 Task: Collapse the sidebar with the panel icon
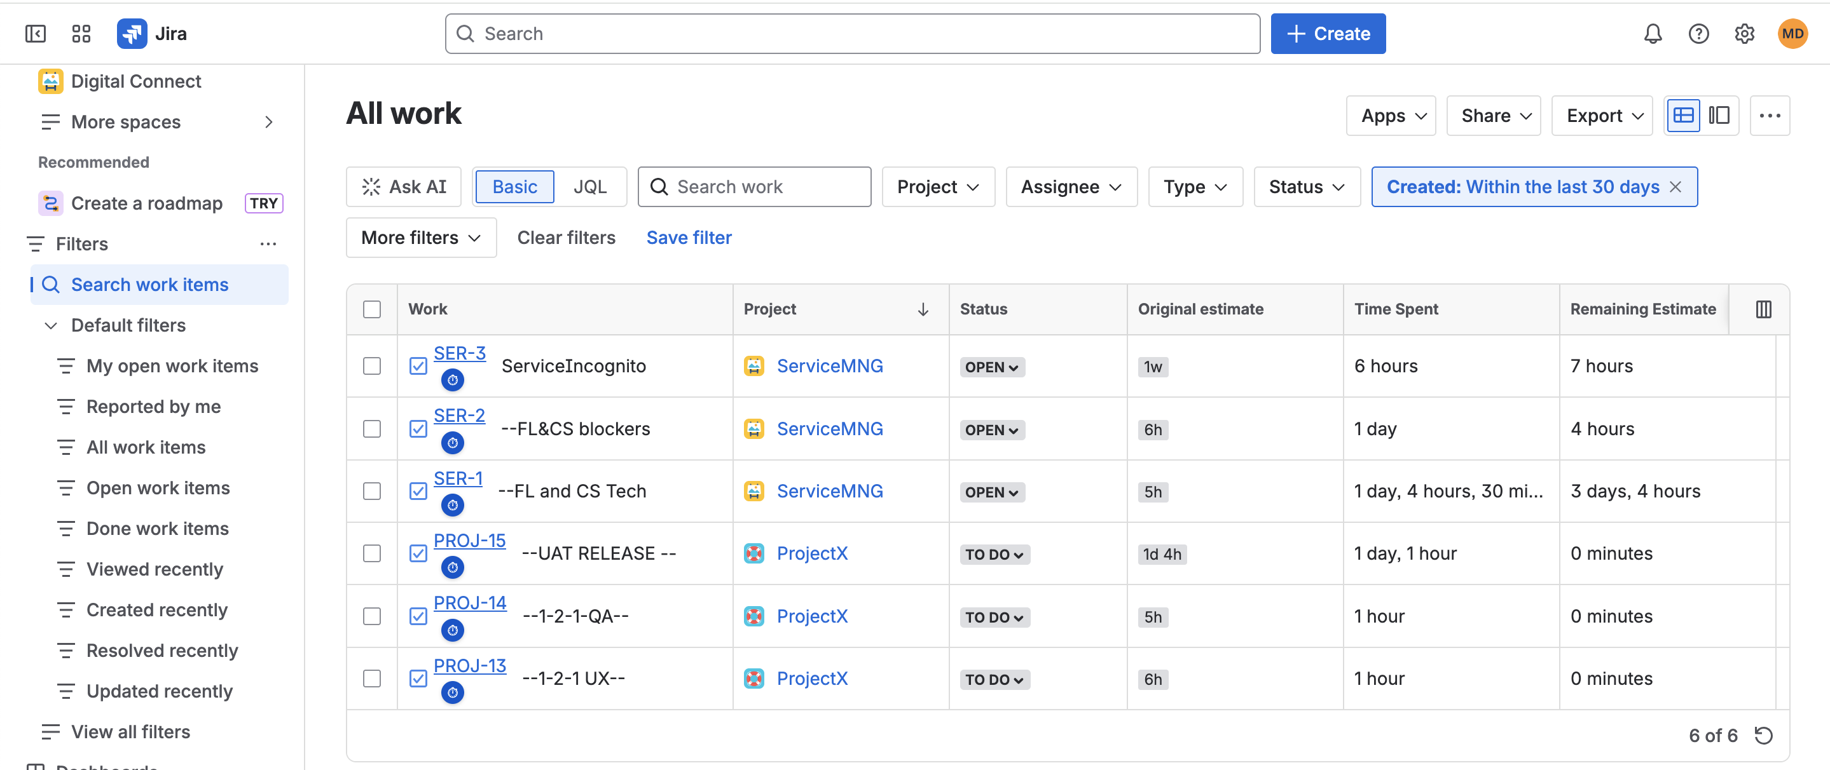[36, 34]
